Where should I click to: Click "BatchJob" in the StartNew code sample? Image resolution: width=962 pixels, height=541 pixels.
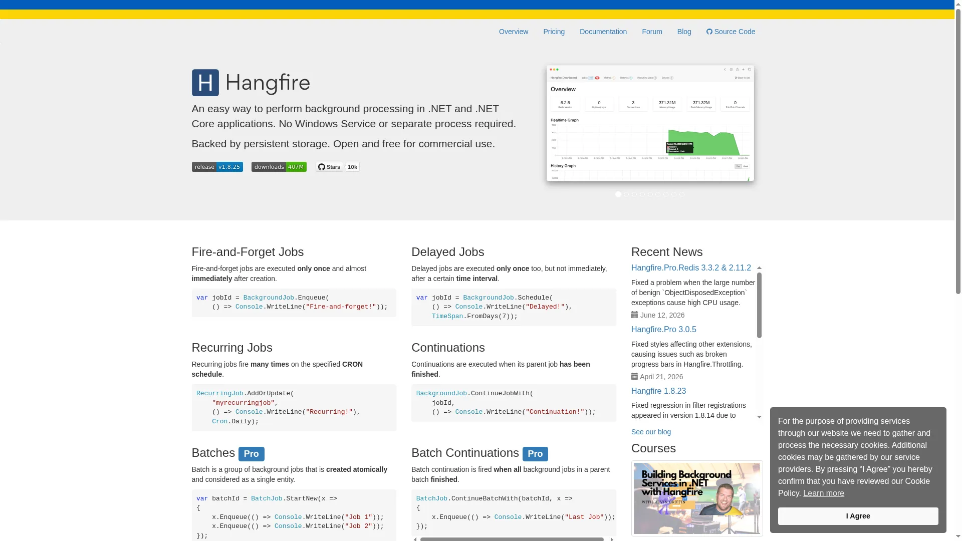[x=267, y=498]
